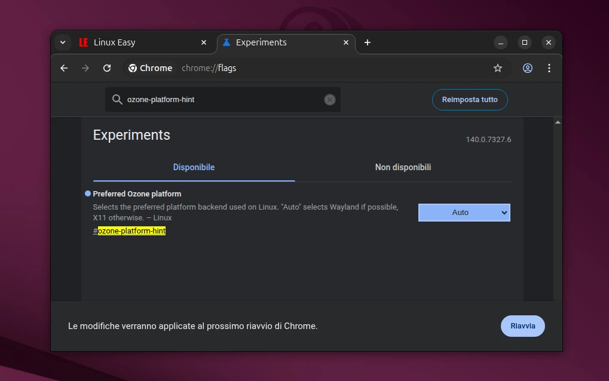Select the Non disponibili tab
Viewport: 609px width, 381px height.
403,167
